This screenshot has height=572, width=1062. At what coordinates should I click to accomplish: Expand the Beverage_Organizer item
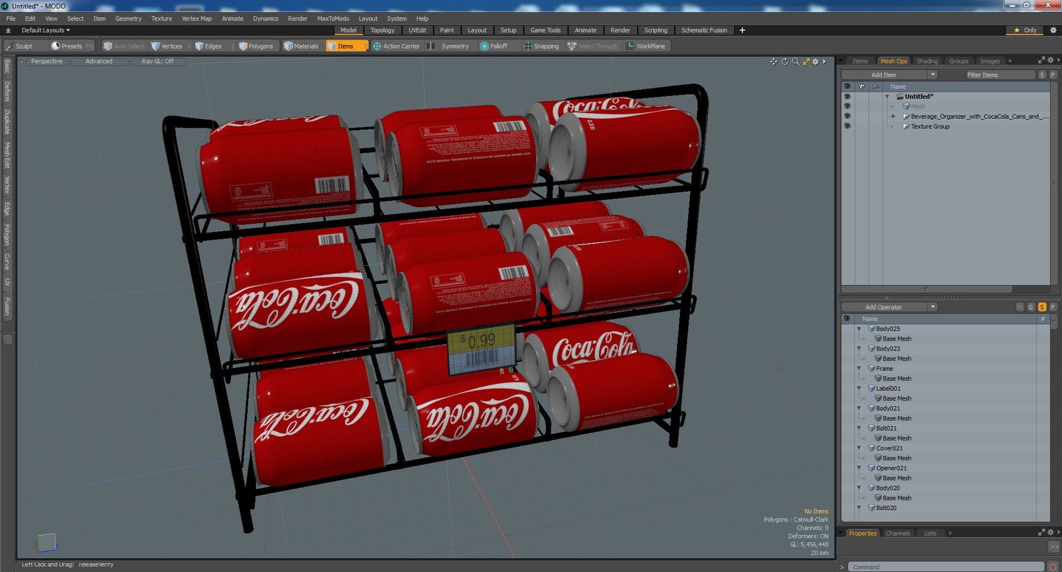tap(893, 117)
